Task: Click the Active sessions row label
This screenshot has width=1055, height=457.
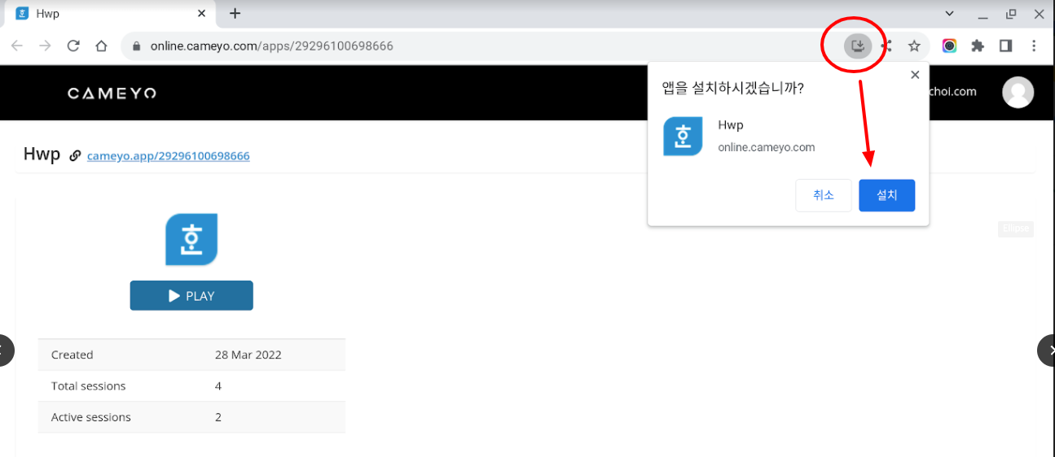Action: tap(91, 417)
